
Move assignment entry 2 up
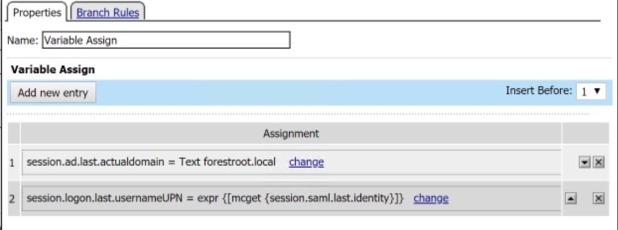pyautogui.click(x=570, y=199)
